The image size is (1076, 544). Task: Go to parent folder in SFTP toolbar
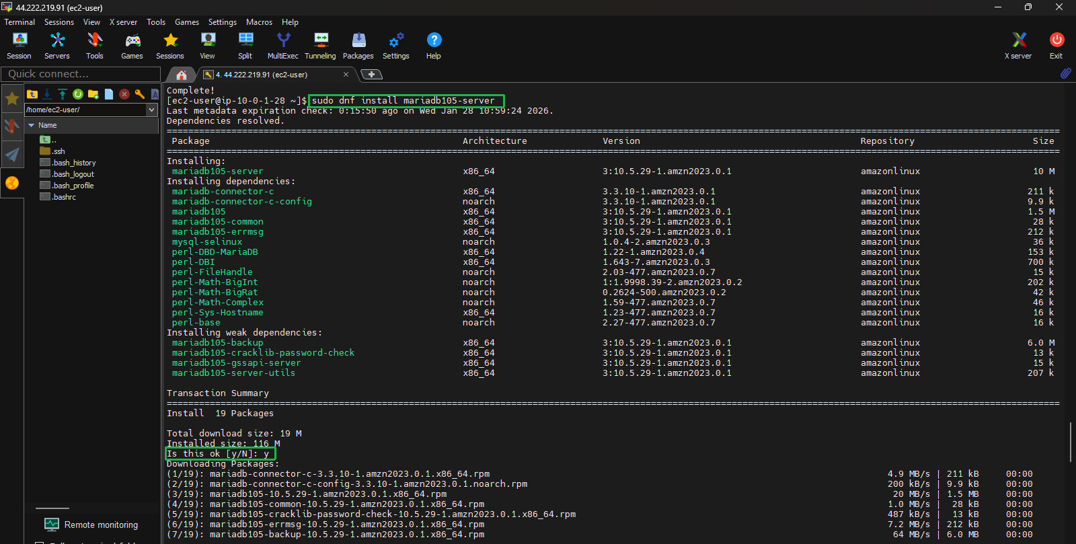click(32, 94)
